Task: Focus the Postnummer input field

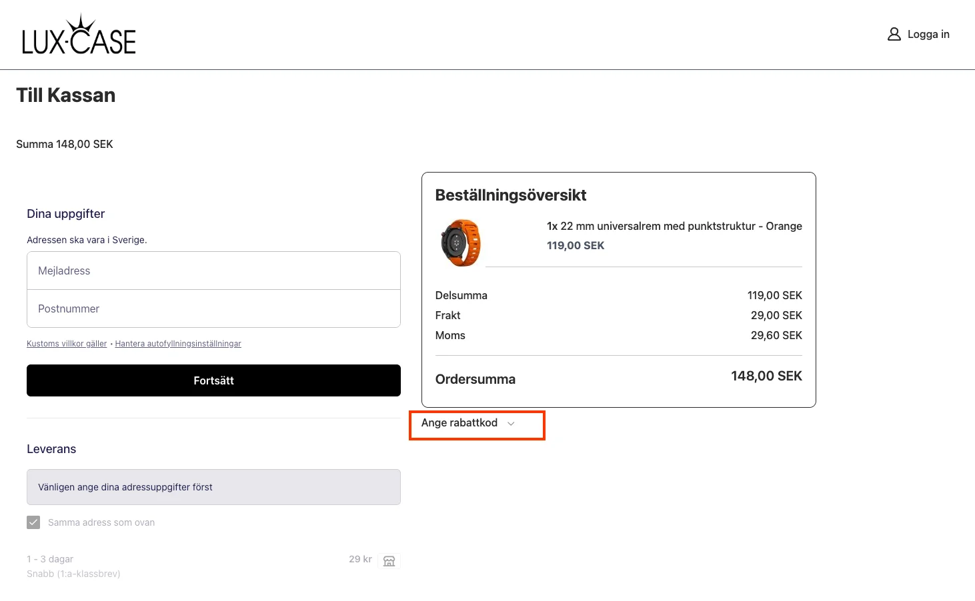Action: [213, 308]
